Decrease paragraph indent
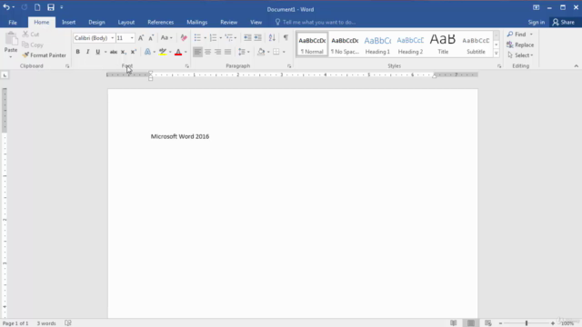Viewport: 582px width, 327px height. click(247, 38)
